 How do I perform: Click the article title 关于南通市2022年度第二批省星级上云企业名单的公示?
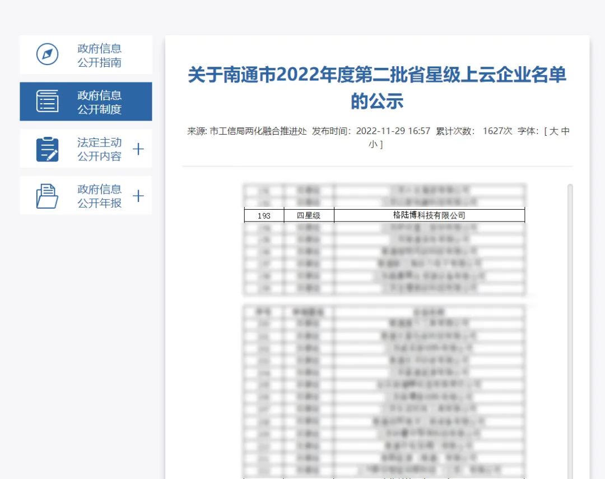click(377, 87)
